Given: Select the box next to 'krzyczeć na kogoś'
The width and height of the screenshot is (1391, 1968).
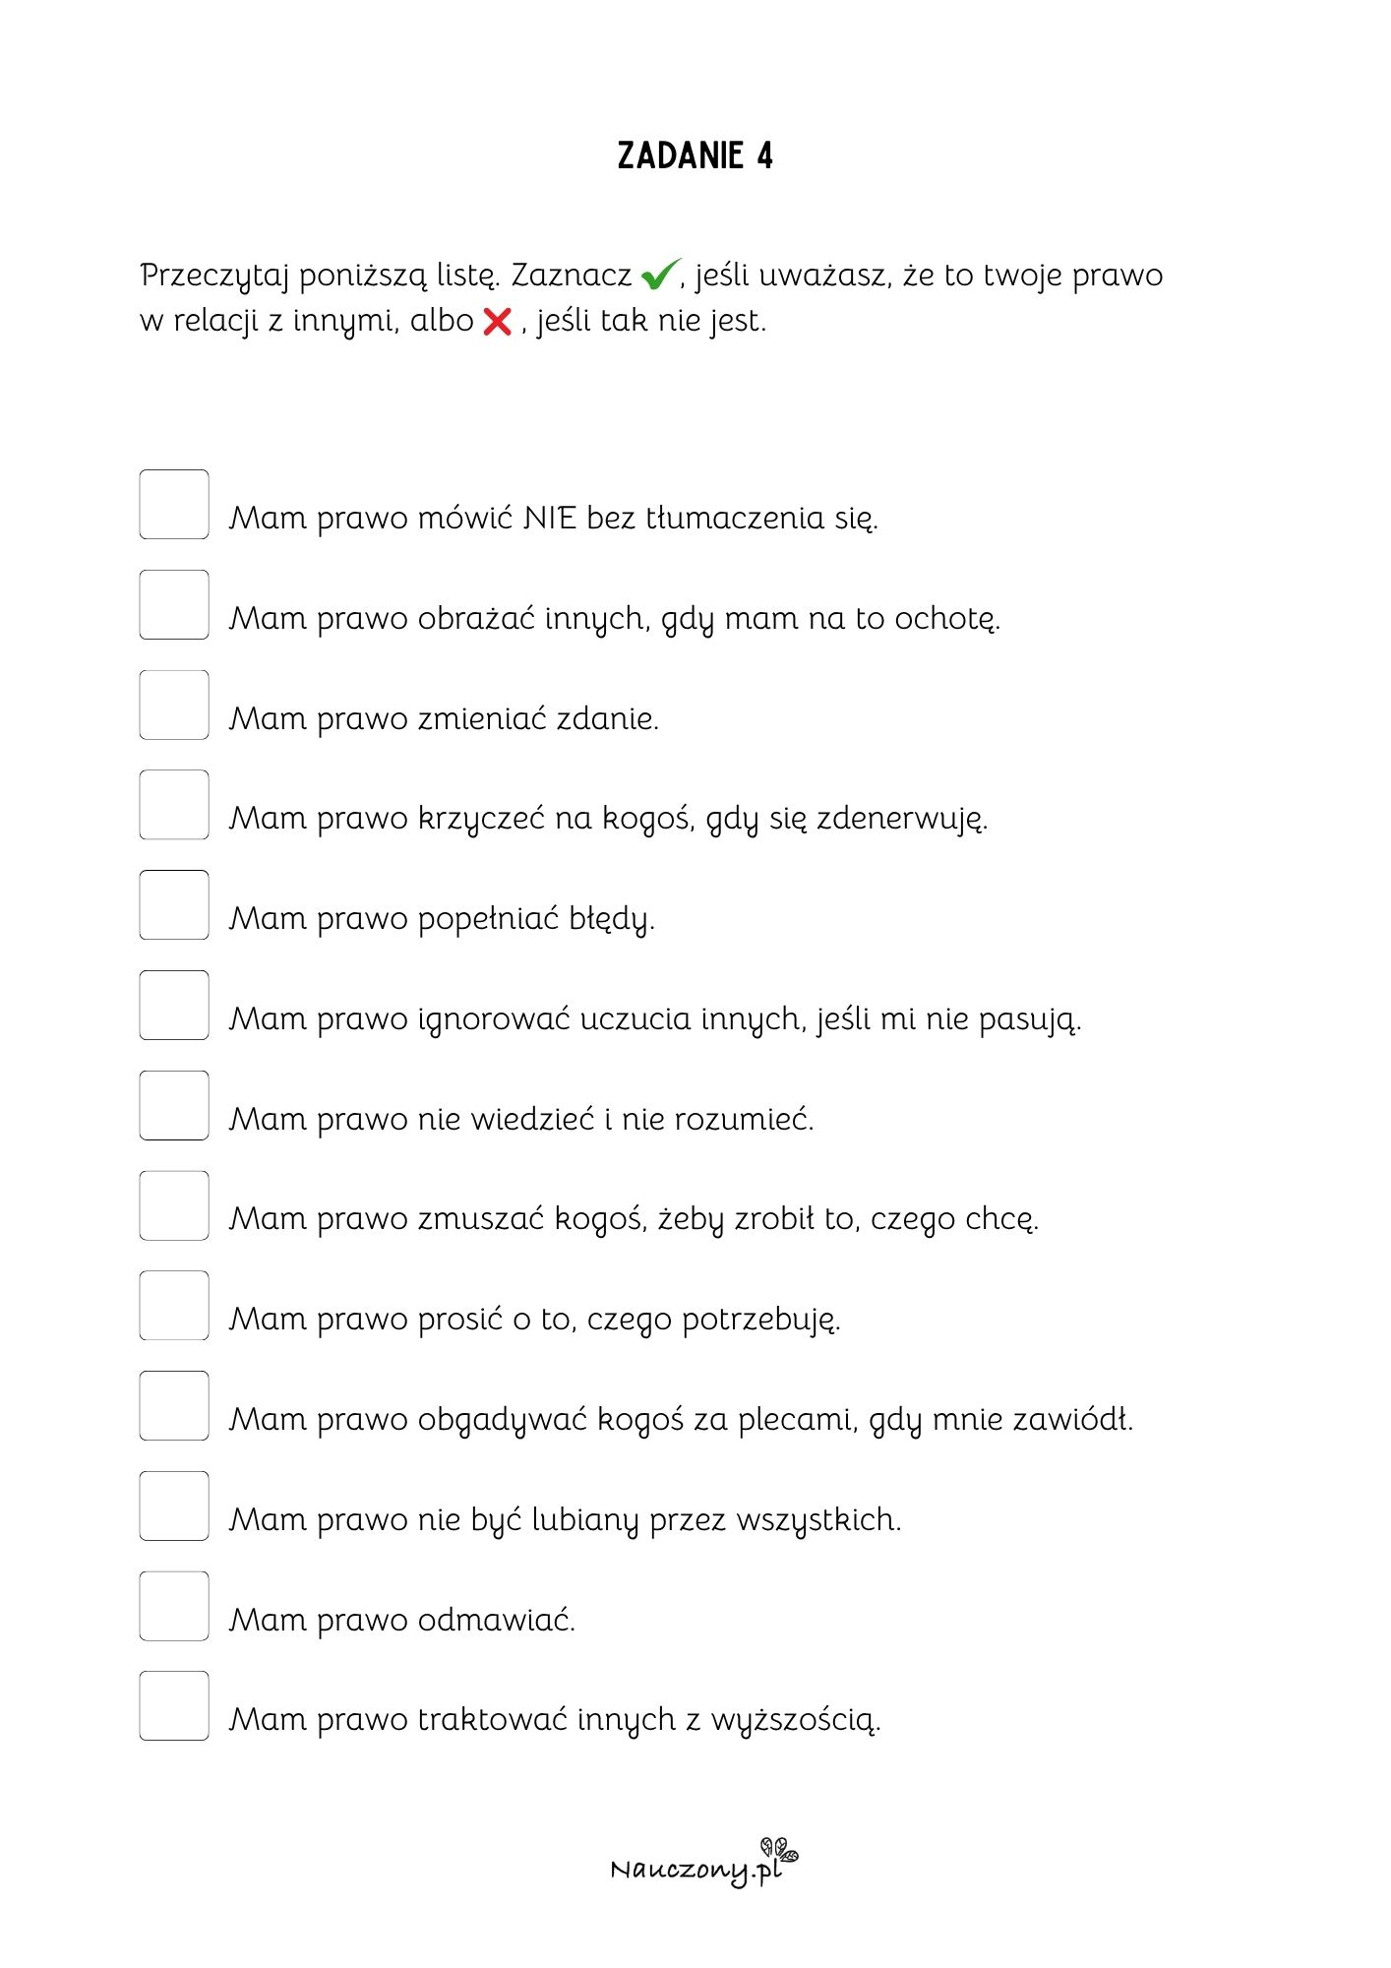Looking at the screenshot, I should (x=174, y=805).
